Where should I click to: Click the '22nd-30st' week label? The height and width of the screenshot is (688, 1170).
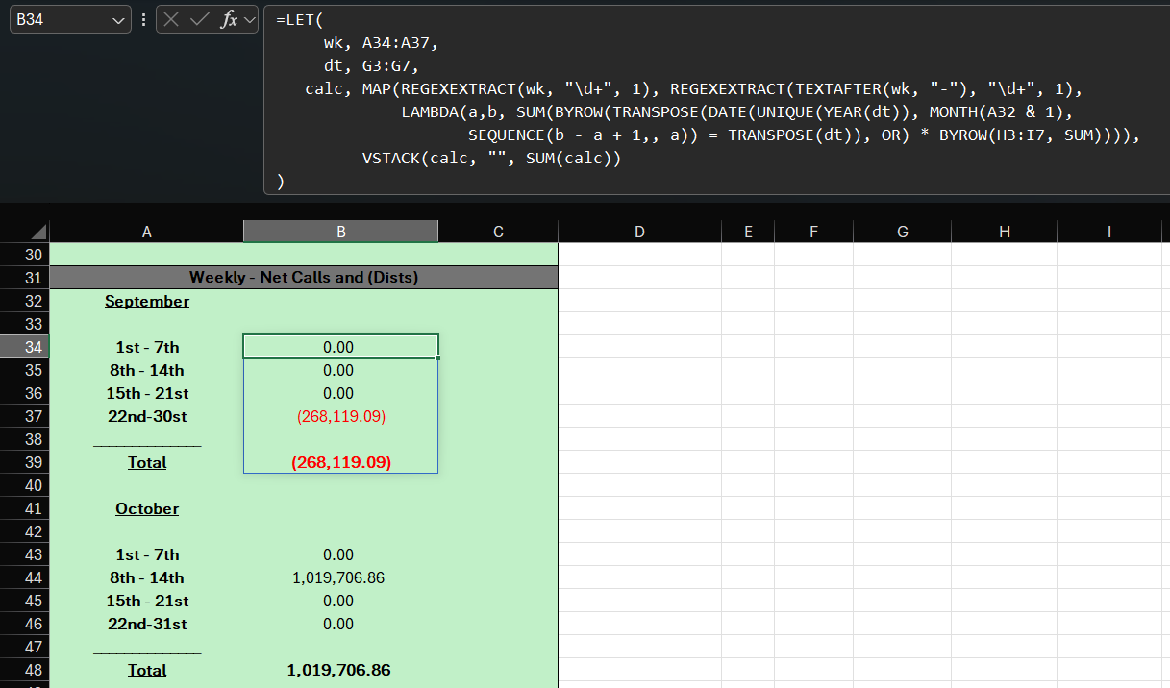tap(147, 416)
